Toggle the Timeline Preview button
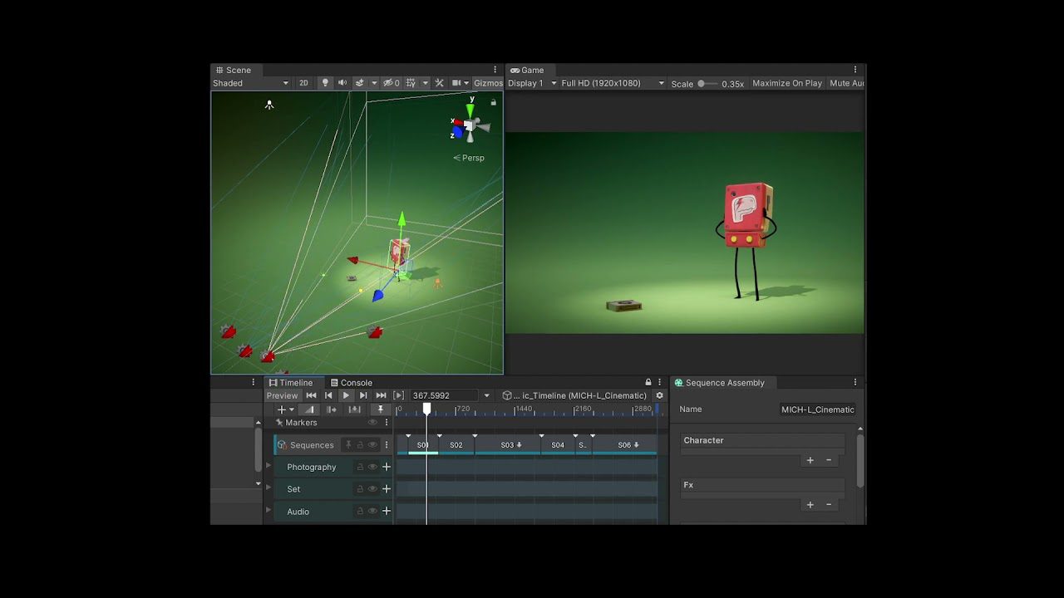This screenshot has height=598, width=1064. [282, 395]
